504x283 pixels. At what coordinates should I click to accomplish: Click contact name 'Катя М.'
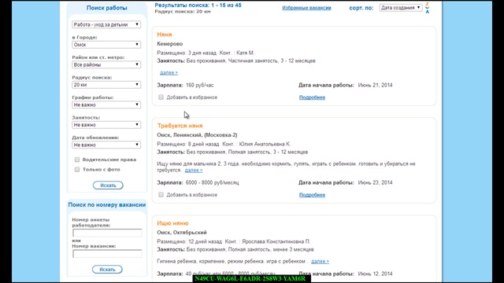pos(245,53)
